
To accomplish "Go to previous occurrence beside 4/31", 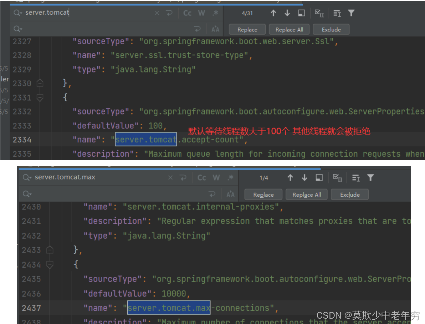I will coord(273,13).
